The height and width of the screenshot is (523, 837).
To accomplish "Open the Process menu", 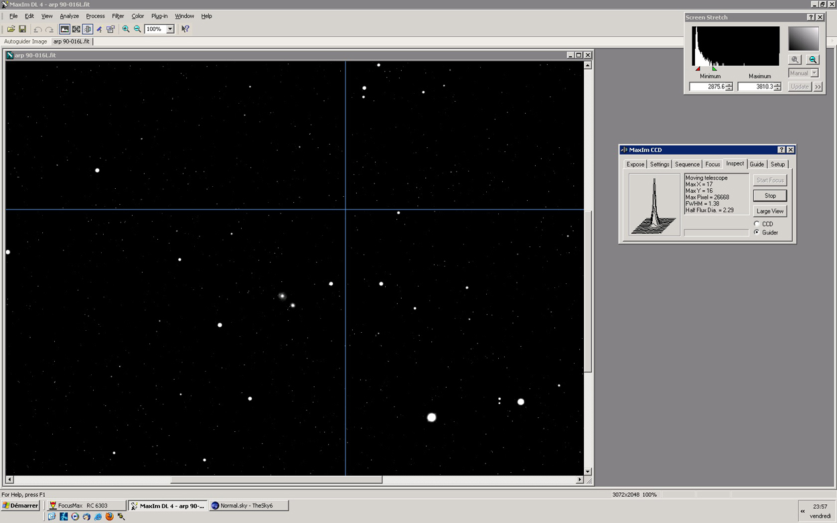I will pyautogui.click(x=95, y=16).
